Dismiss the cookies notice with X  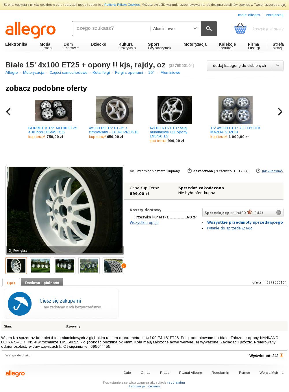point(284,5)
